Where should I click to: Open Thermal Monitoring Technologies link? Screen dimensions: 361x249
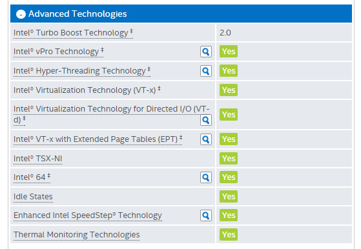tap(77, 235)
